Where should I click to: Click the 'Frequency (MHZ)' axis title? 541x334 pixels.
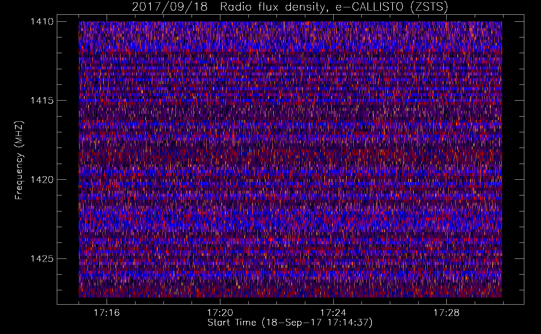(19, 160)
